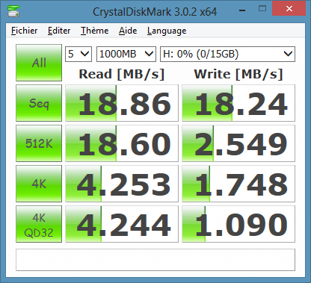Click the Write [MB/s] column header
This screenshot has width=311, height=283.
tap(238, 74)
